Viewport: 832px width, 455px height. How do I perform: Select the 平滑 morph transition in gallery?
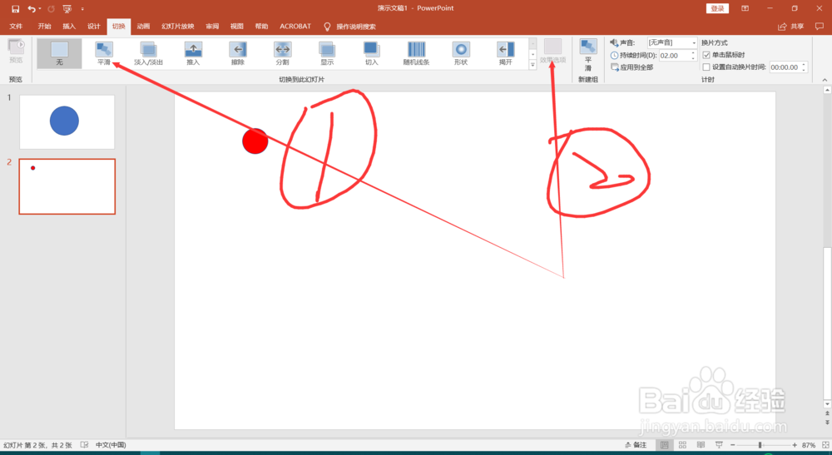tap(104, 53)
